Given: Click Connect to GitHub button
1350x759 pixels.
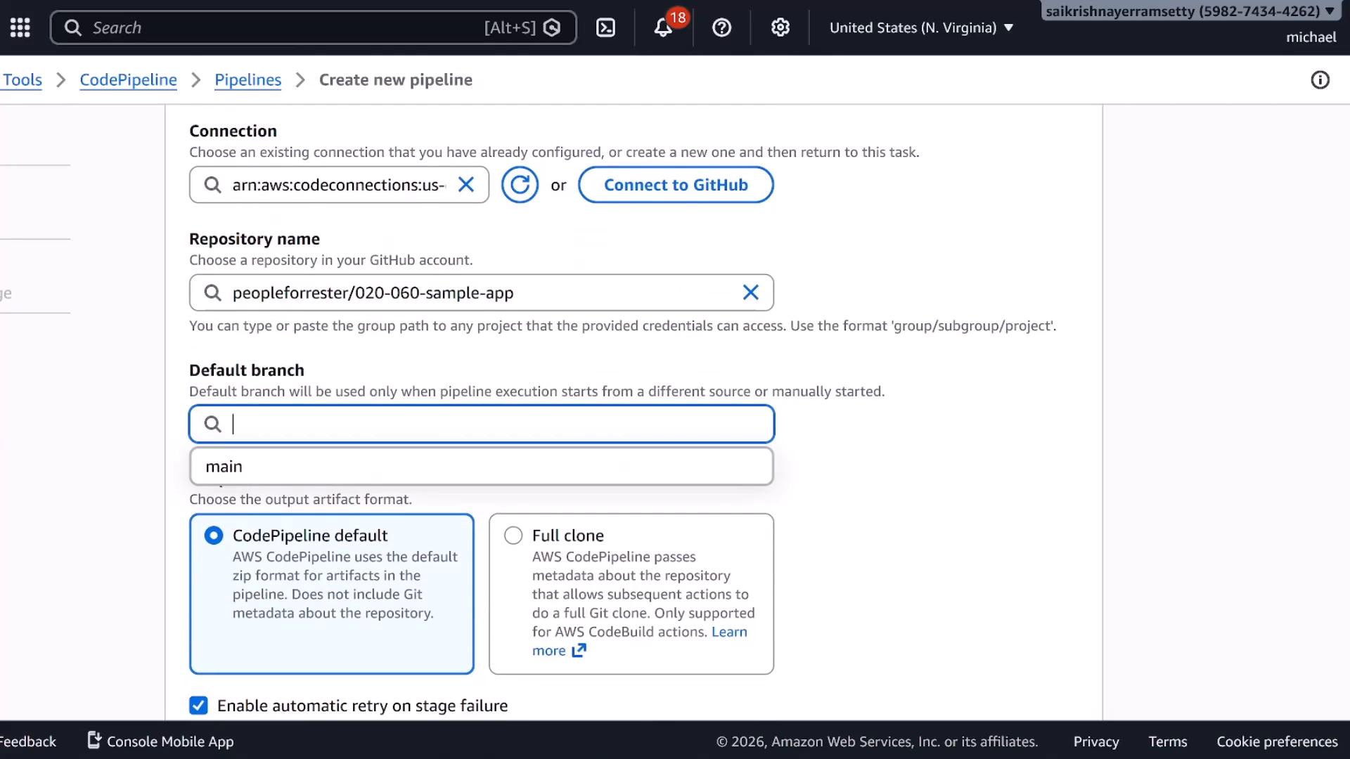Looking at the screenshot, I should click(x=676, y=185).
